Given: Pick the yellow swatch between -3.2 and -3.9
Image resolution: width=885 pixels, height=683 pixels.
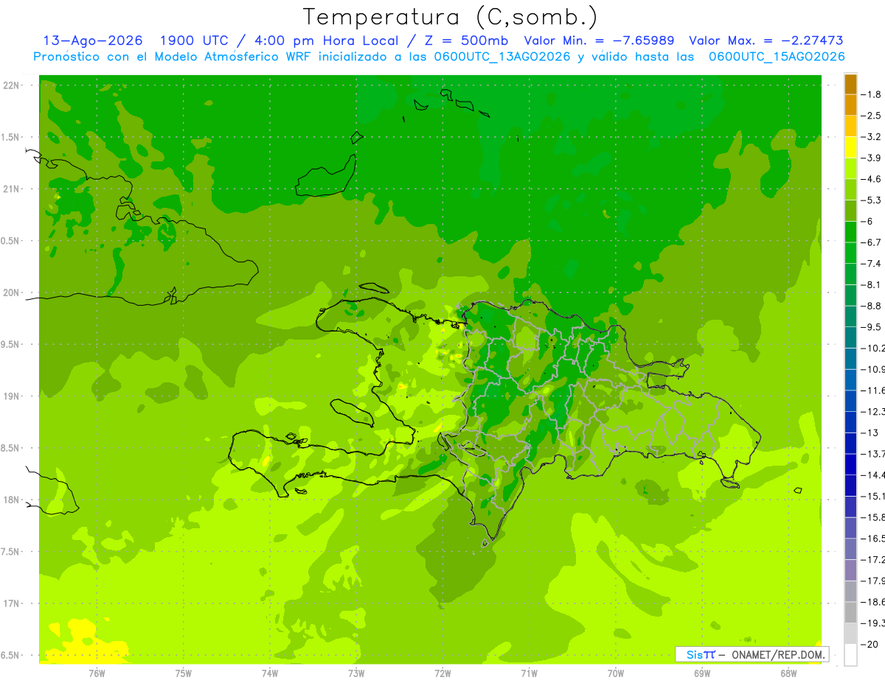Looking at the screenshot, I should pos(850,147).
